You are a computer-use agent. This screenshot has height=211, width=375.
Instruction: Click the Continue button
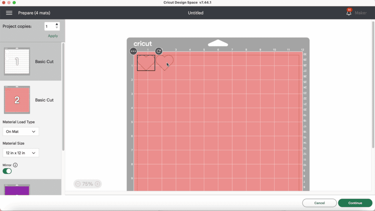point(355,203)
